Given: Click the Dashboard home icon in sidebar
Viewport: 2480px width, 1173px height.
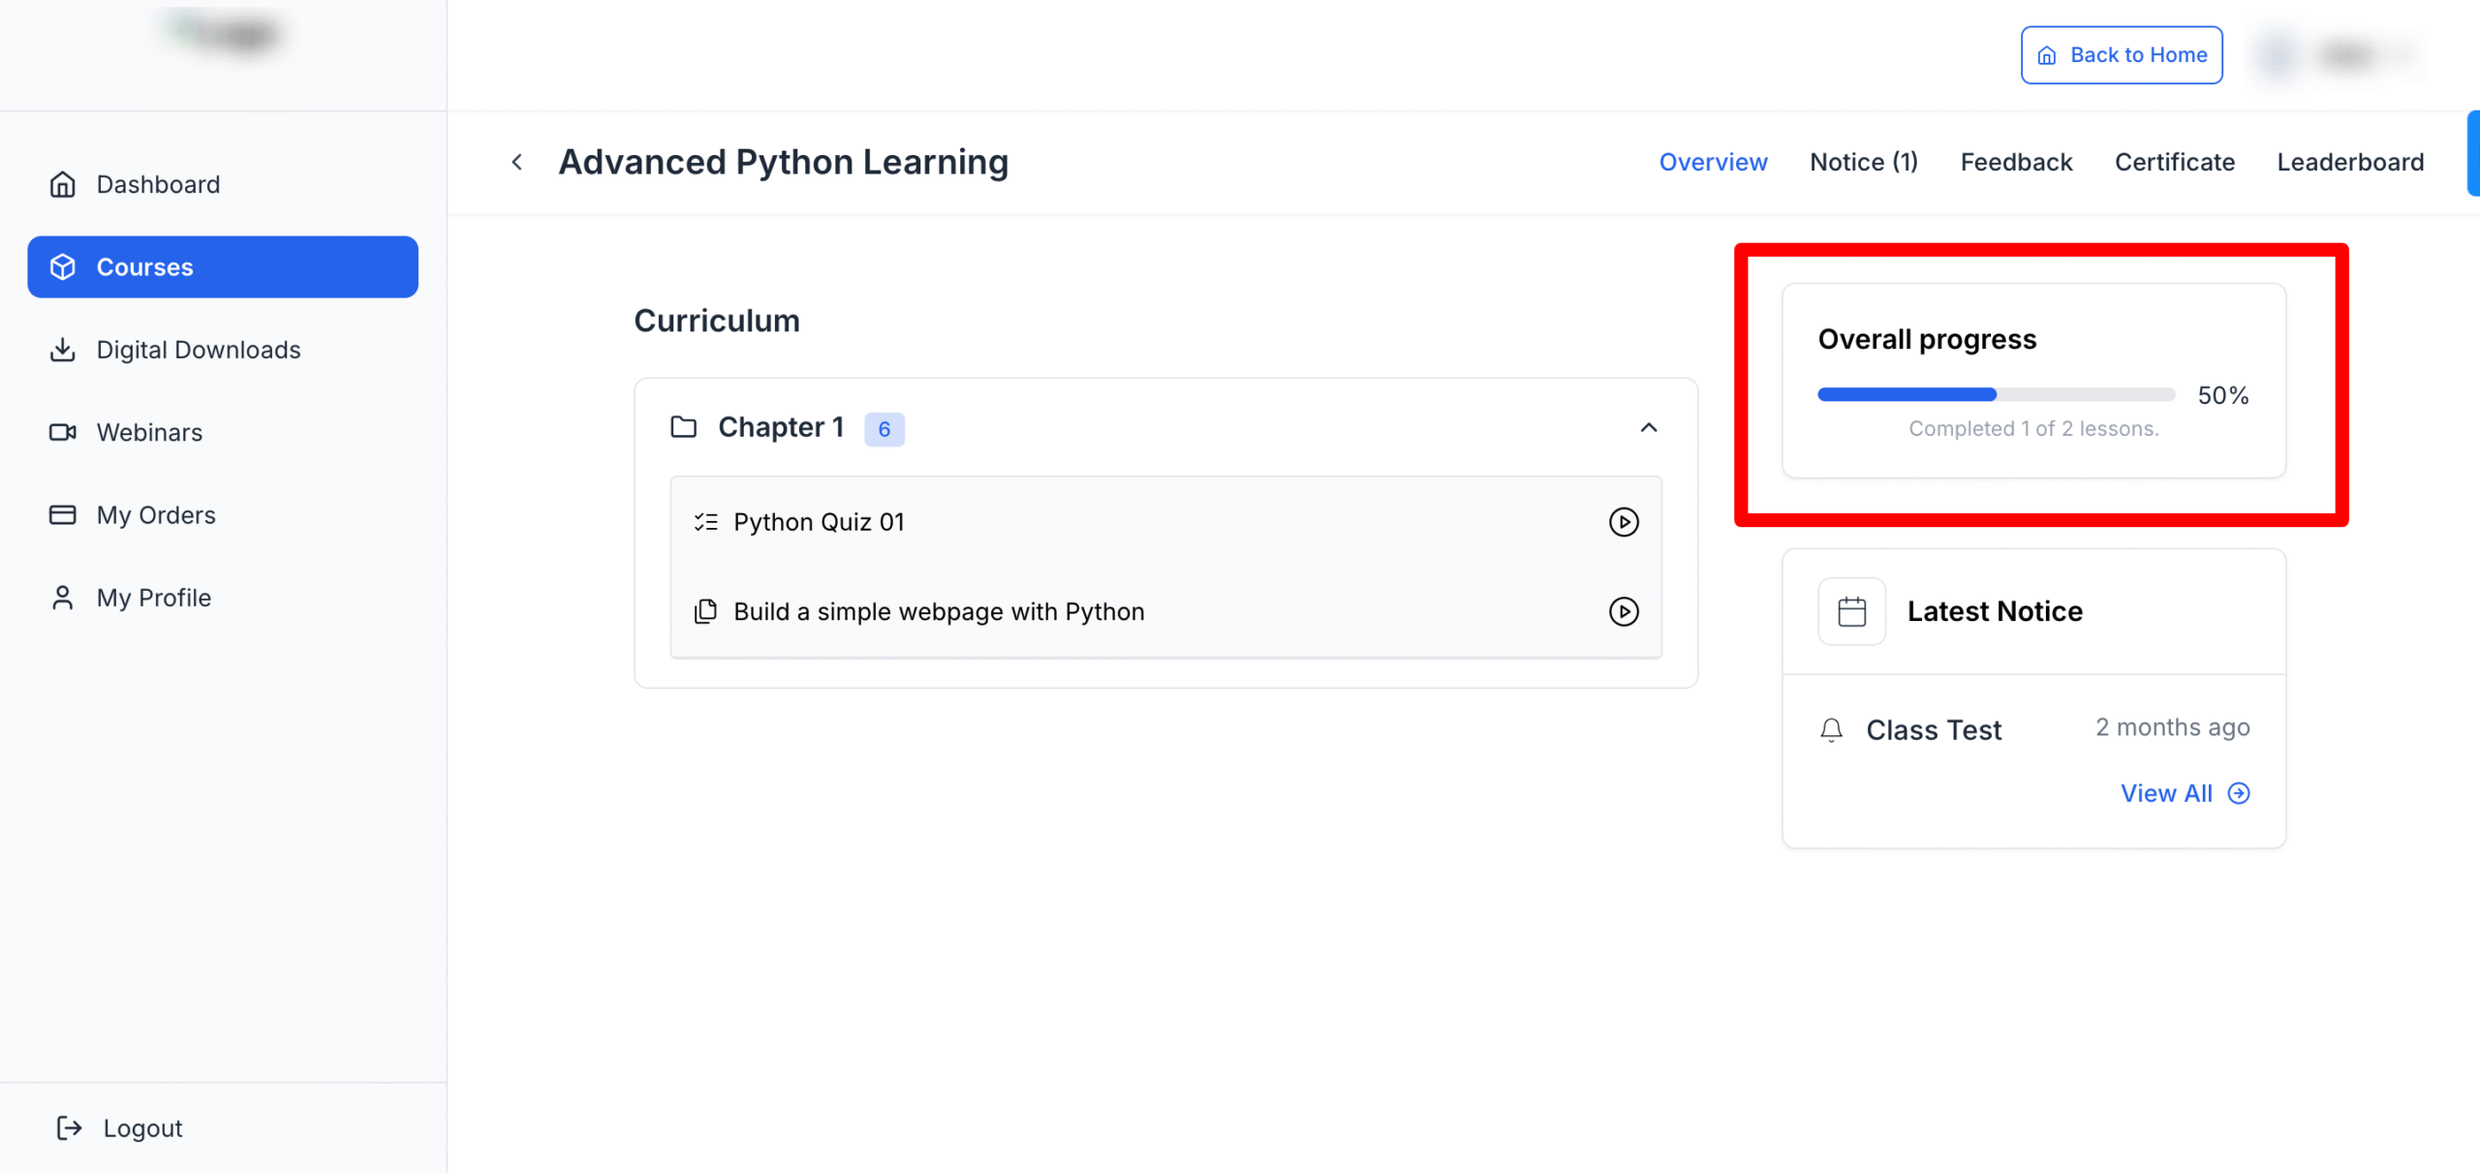Looking at the screenshot, I should tap(63, 184).
